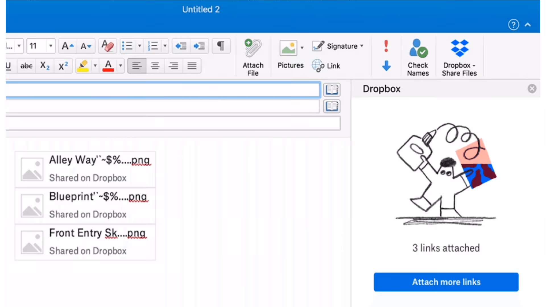
Task: Show paragraph marks (pilcrow) icon
Action: pos(221,46)
